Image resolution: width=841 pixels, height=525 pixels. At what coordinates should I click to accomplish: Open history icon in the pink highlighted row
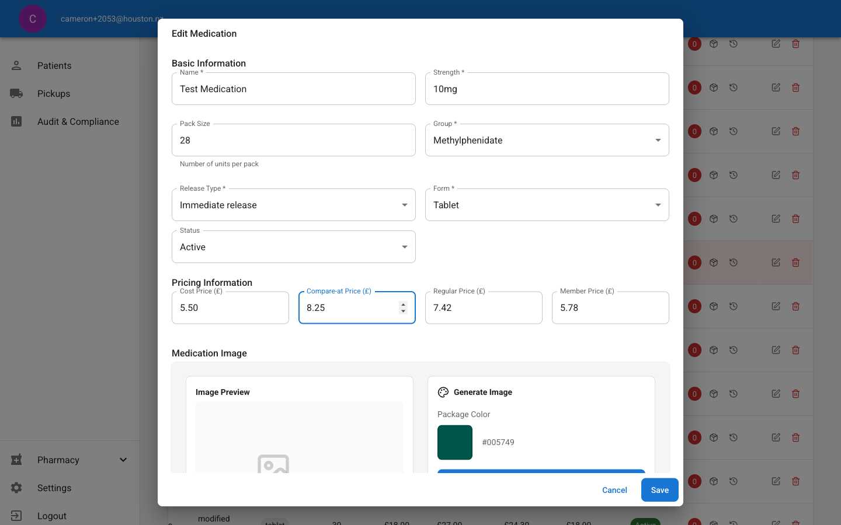[734, 262]
